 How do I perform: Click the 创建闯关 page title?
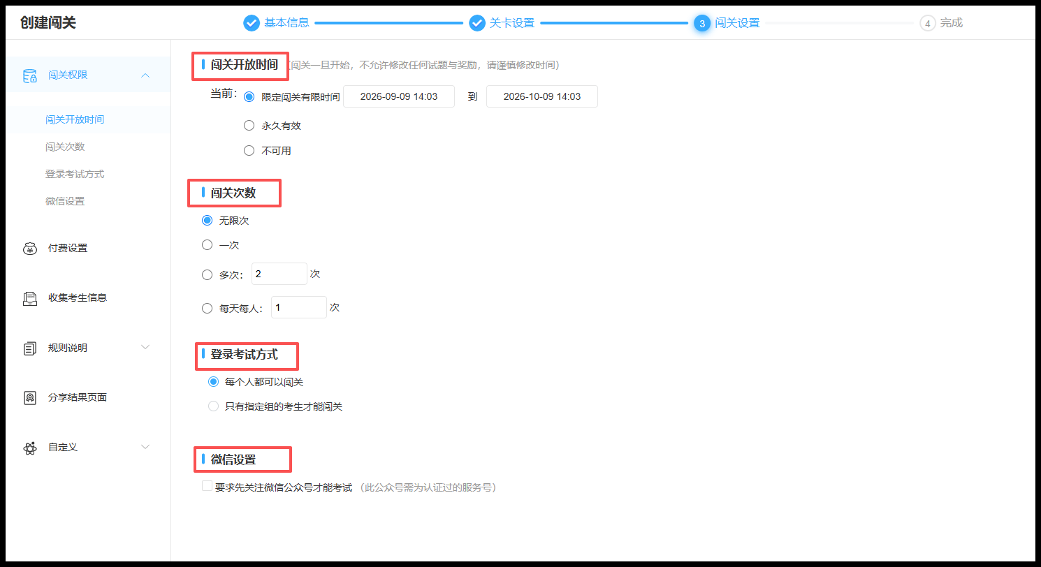coord(48,22)
